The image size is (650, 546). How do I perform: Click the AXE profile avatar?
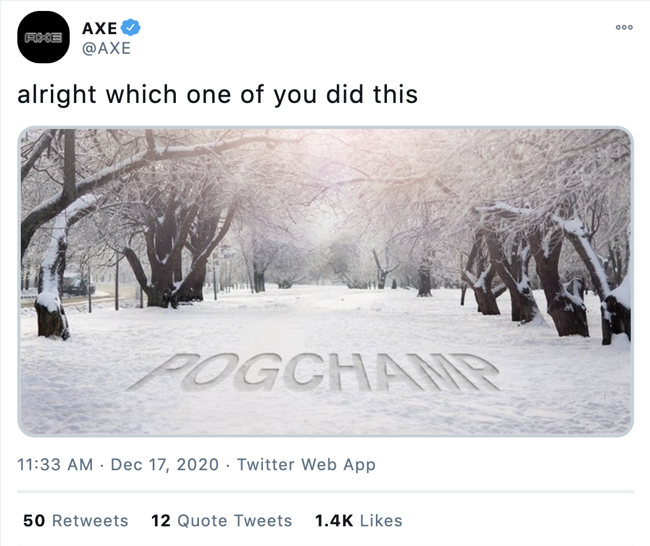pyautogui.click(x=43, y=37)
